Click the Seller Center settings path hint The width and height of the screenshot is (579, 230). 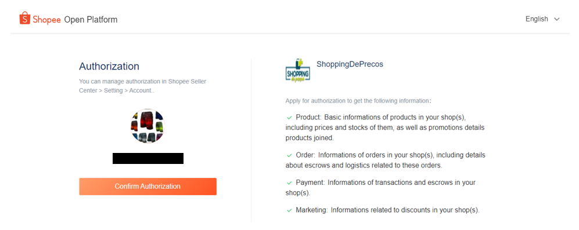coord(142,86)
